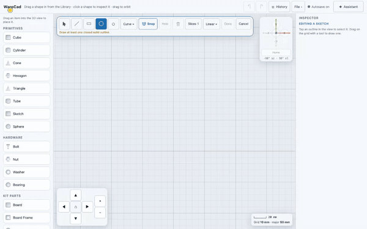Select the Cube primitive
The width and height of the screenshot is (367, 229).
27,37
